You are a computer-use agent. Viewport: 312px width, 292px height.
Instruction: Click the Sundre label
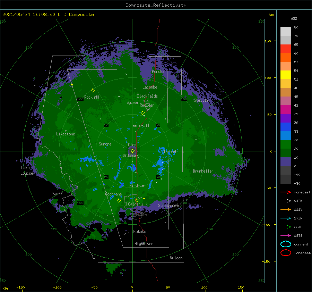[x=105, y=144]
